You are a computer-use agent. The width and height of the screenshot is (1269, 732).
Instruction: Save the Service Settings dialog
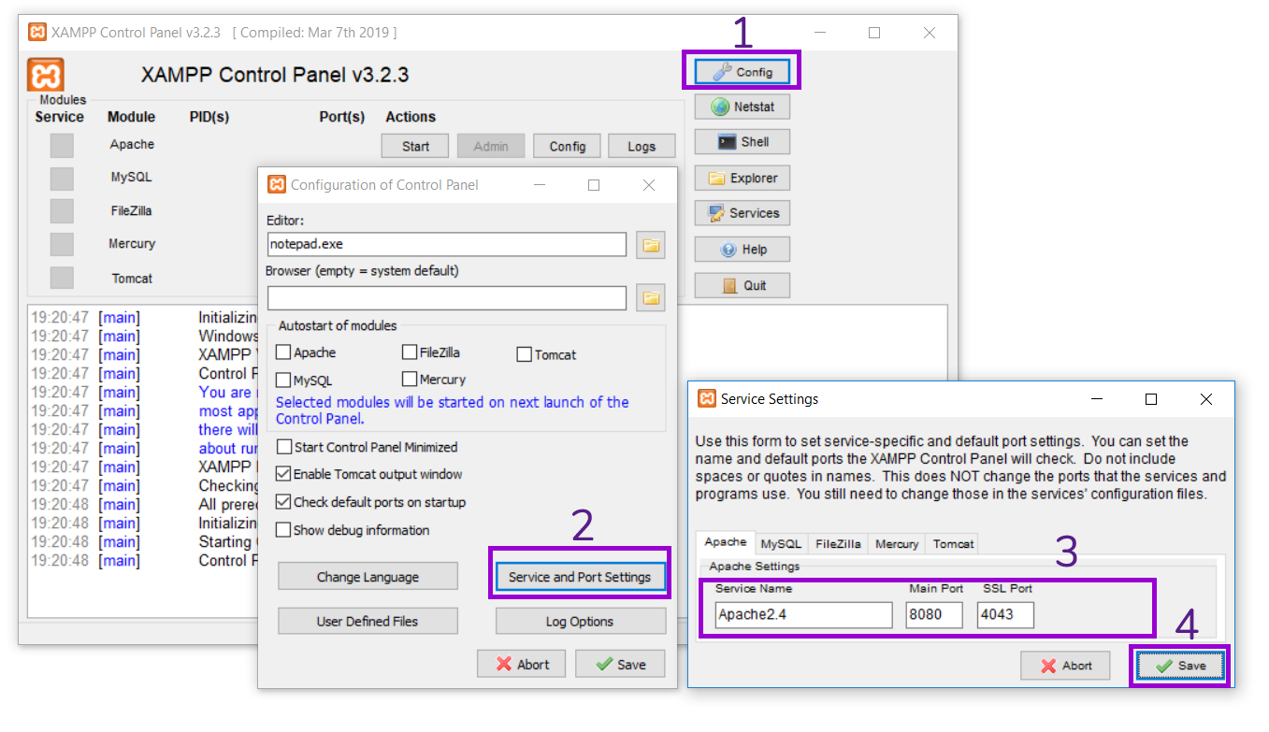pos(1180,666)
